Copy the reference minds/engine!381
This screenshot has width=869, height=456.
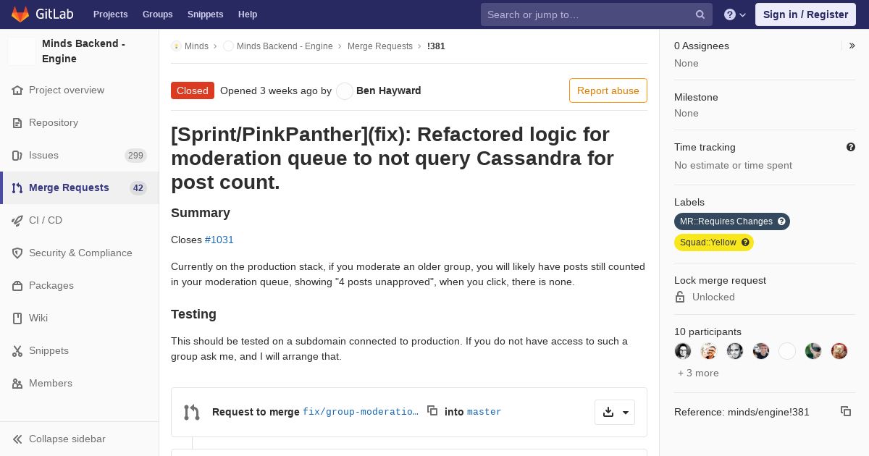pos(846,411)
